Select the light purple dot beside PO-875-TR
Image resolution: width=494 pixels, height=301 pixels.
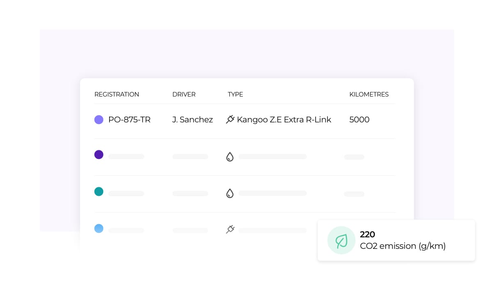[x=99, y=119]
